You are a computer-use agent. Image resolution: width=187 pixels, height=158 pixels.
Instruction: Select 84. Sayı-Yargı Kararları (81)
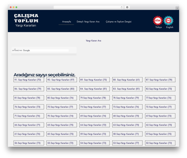click(95, 89)
